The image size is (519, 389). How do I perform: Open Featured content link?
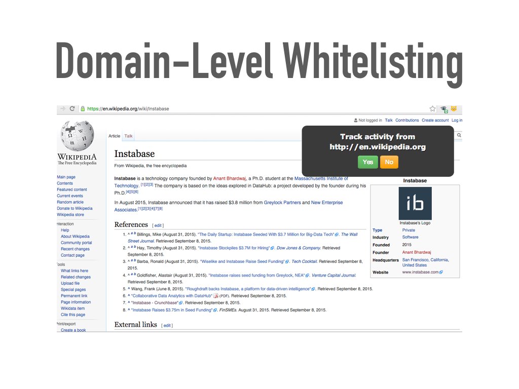[72, 189]
